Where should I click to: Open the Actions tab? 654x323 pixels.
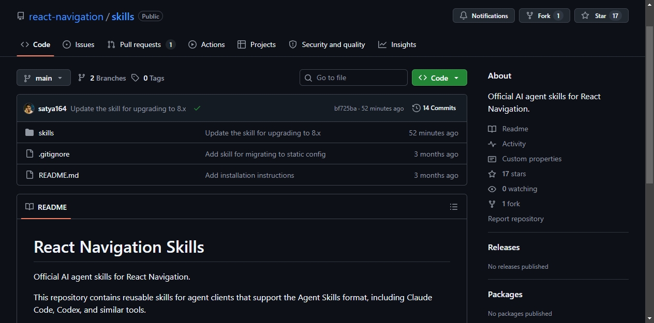207,44
